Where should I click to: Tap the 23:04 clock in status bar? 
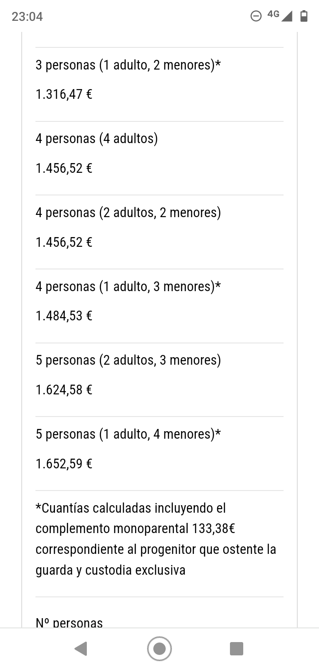coord(27,16)
